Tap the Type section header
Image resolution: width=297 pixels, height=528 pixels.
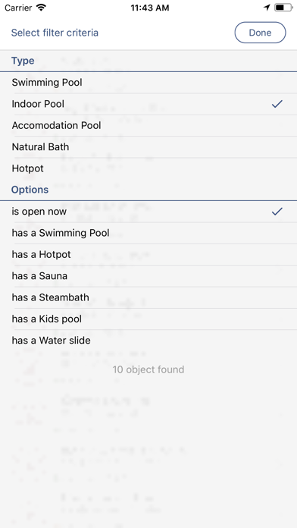tap(23, 61)
